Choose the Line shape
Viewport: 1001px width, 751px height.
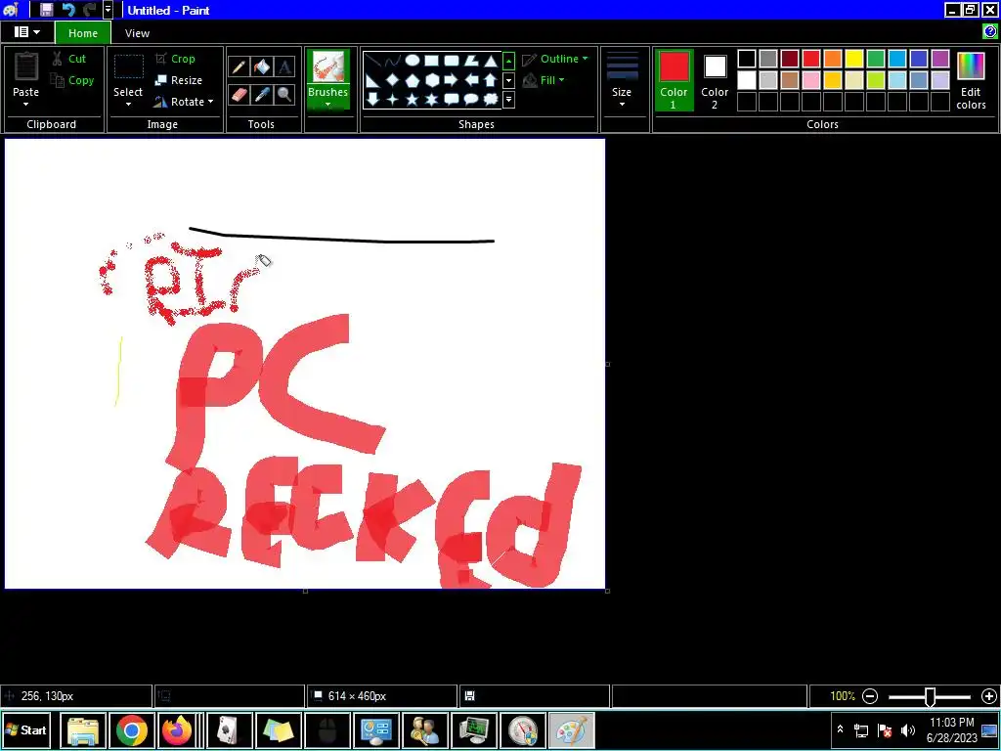tap(373, 62)
